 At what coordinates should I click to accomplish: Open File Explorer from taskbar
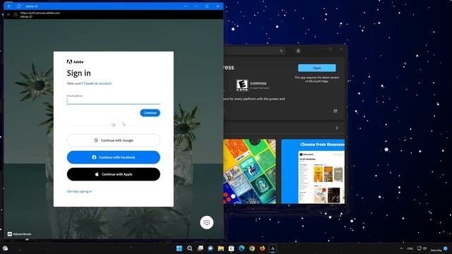[221, 248]
